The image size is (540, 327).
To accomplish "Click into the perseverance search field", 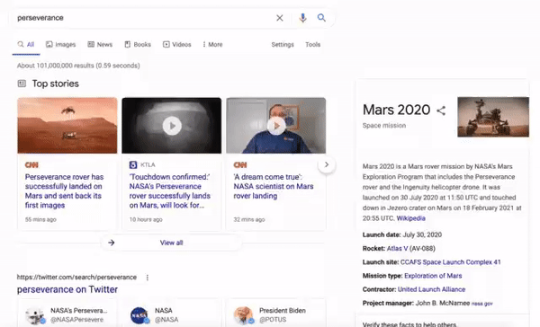I will click(x=145, y=18).
